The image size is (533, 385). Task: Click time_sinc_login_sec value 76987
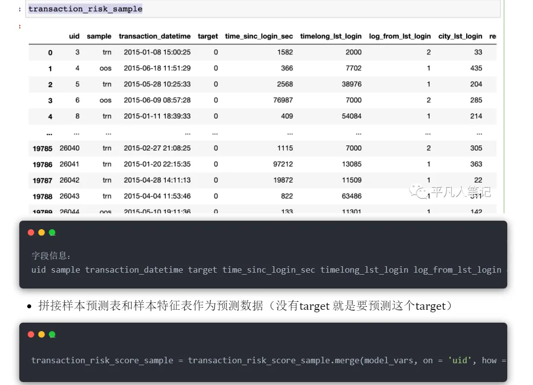[283, 100]
